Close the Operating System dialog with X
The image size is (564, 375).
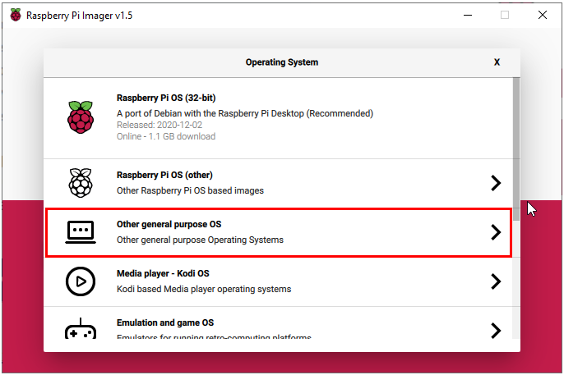point(497,62)
